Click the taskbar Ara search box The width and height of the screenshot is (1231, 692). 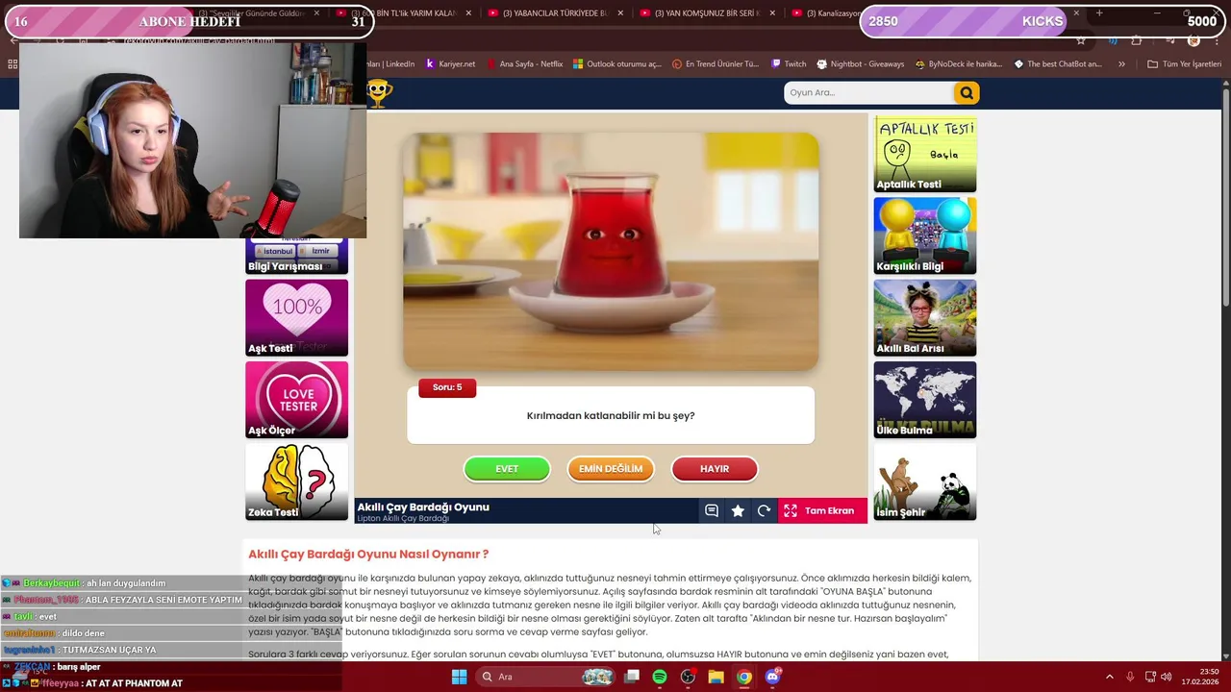click(546, 677)
